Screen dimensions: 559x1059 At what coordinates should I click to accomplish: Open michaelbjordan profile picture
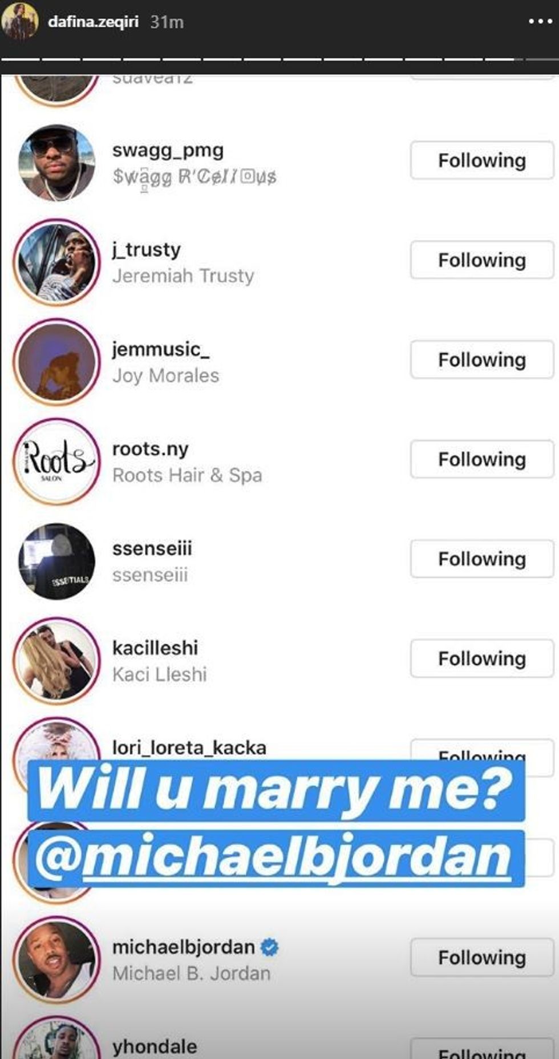tap(56, 960)
